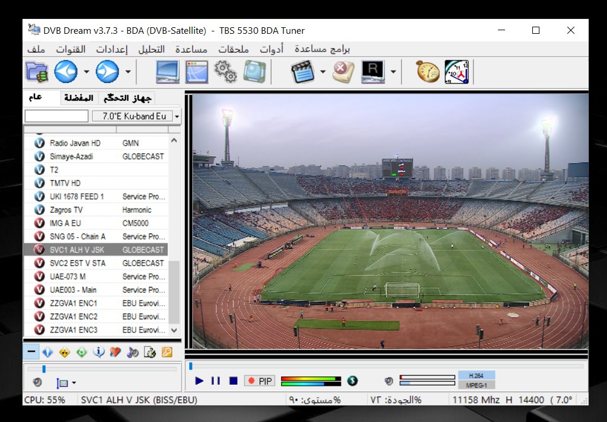Toggle the speaker mute icon under channel list
The height and width of the screenshot is (422, 607).
(x=37, y=382)
